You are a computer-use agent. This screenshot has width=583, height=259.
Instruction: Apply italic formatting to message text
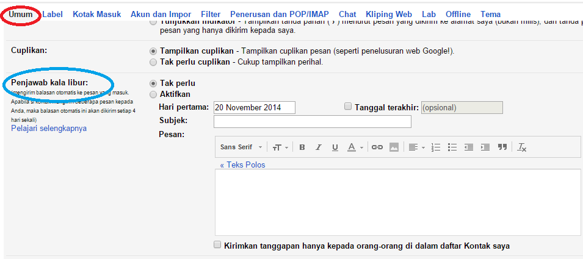pos(318,147)
